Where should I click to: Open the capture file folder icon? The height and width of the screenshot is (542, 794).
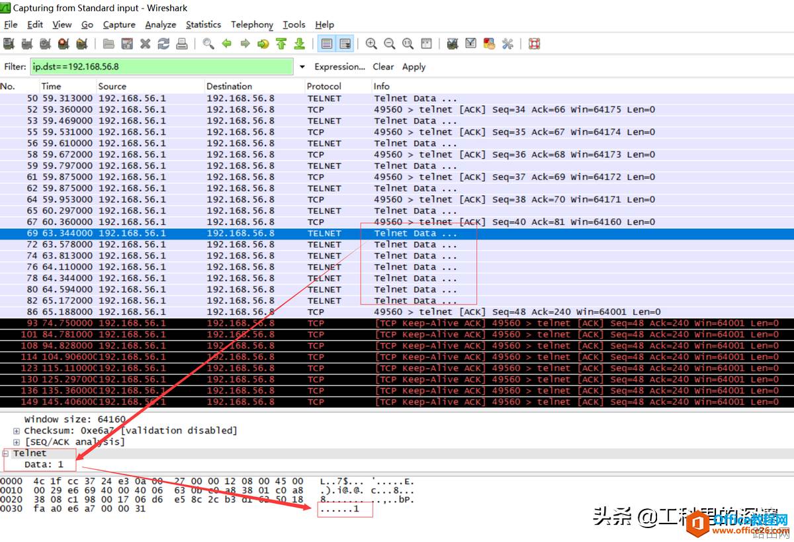pyautogui.click(x=109, y=44)
